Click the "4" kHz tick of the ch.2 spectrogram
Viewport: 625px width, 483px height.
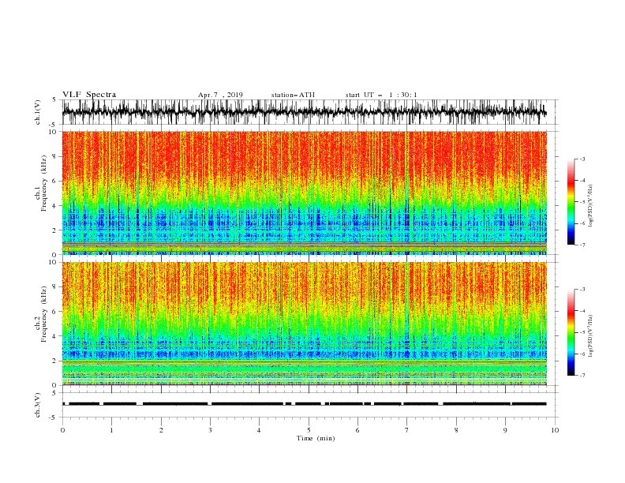54,336
